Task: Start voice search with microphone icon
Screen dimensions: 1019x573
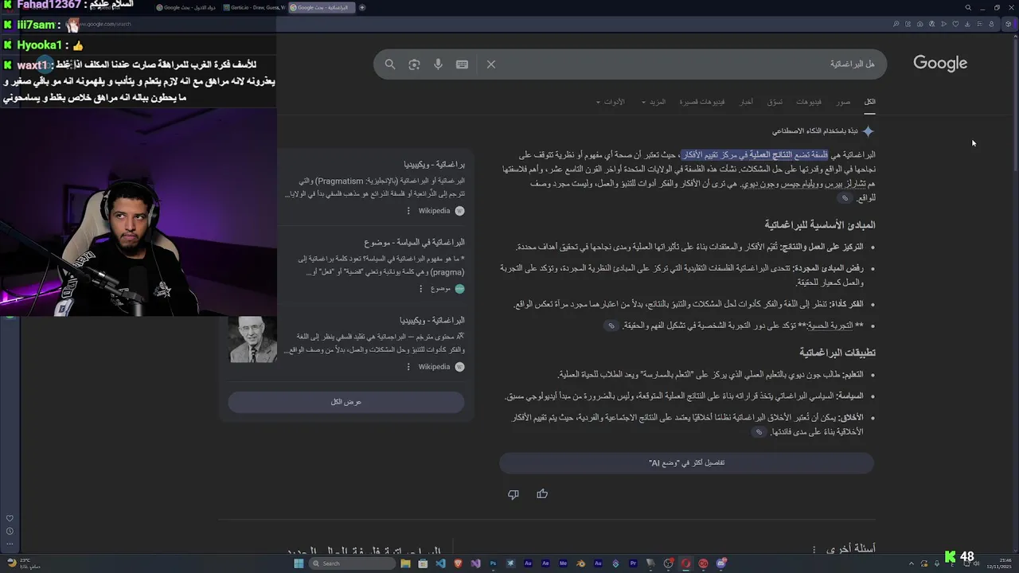Action: click(x=438, y=64)
